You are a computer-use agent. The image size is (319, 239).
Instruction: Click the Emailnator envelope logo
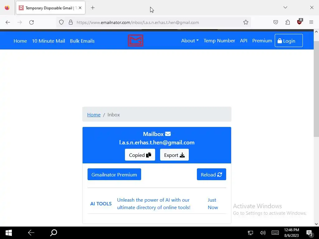(136, 40)
